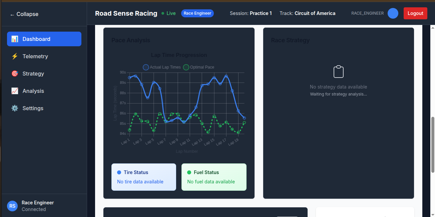Click the blue user avatar circle
Viewport: 435px width, 217px height.
tap(393, 13)
